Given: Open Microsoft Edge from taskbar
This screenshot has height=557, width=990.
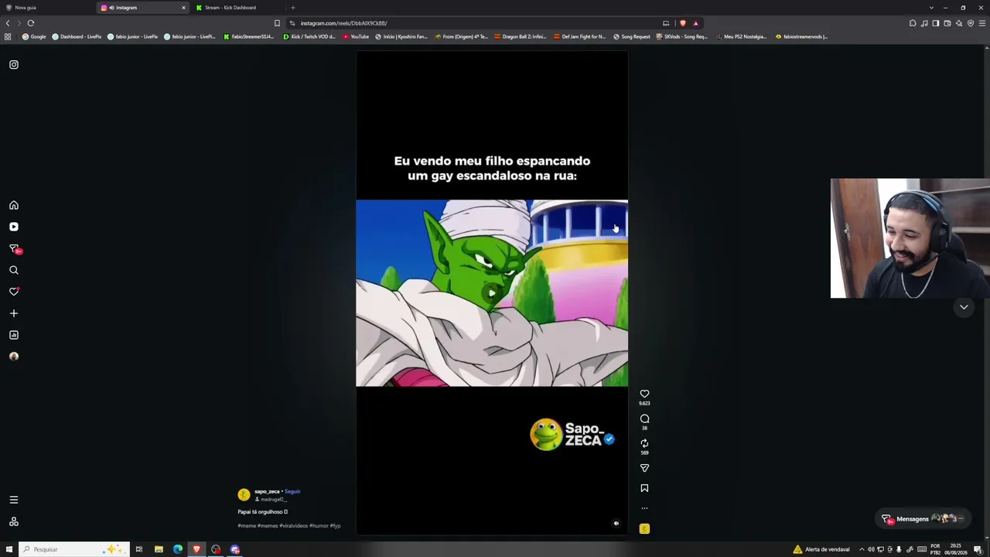Looking at the screenshot, I should click(x=178, y=549).
